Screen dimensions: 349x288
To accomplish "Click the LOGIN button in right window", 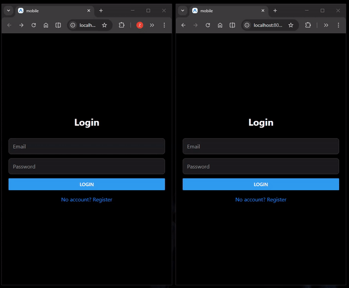I will (261, 184).
